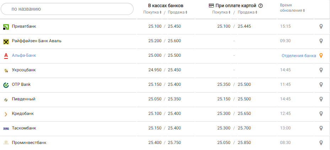Click the help question mark near При оплате картой
The width and height of the screenshot is (330, 150).
click(260, 6)
